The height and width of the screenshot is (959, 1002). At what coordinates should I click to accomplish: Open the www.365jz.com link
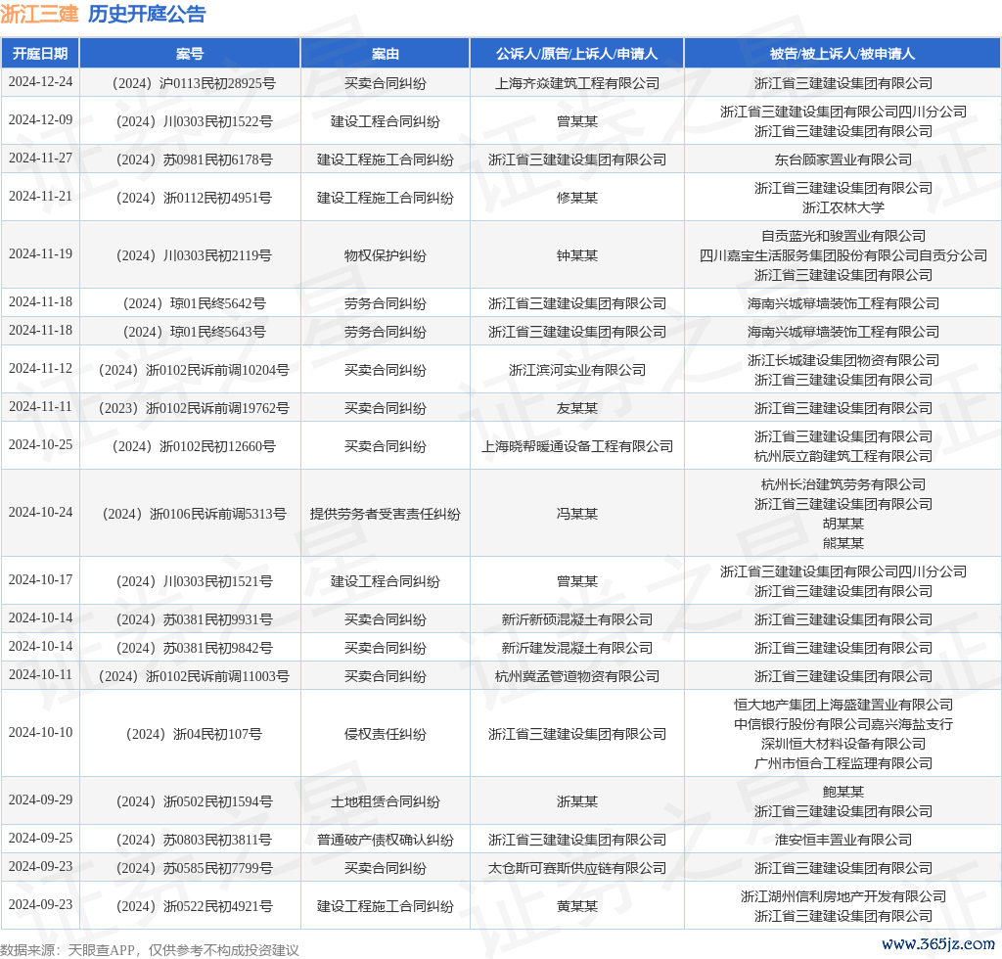tap(938, 944)
